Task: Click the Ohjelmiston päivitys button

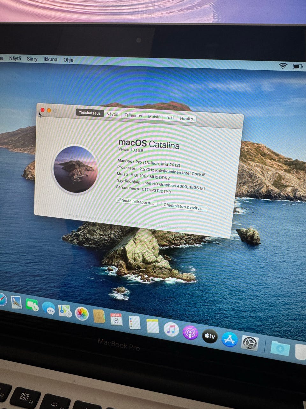Action: (x=184, y=207)
